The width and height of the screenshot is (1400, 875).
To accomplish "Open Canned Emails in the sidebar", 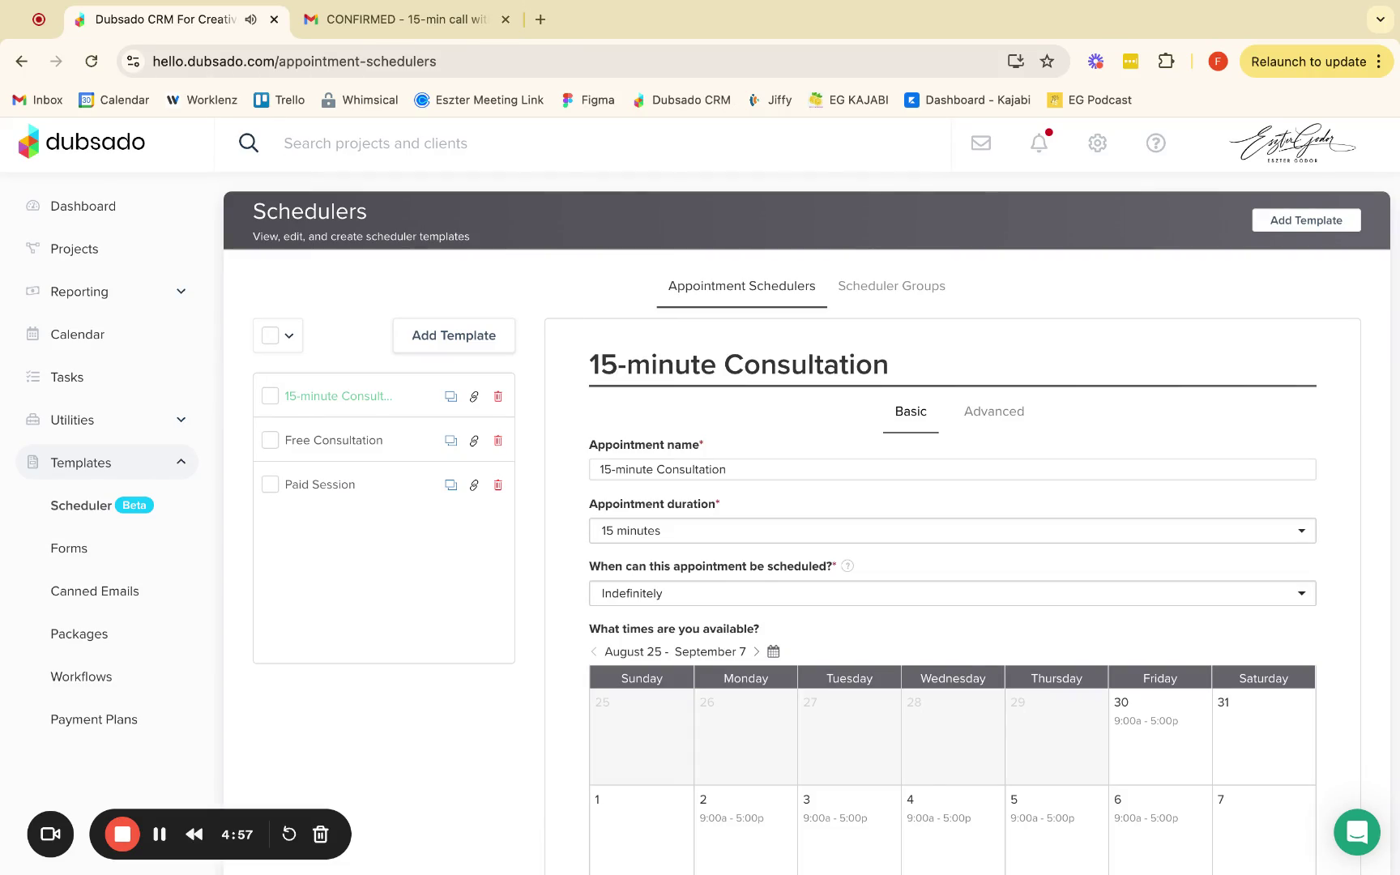I will [x=95, y=591].
